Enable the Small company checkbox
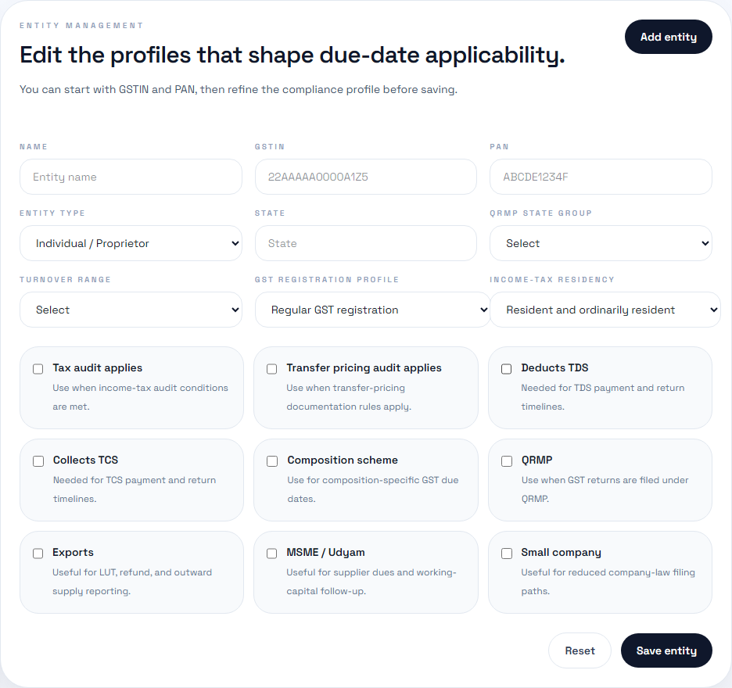732x688 pixels. click(506, 553)
